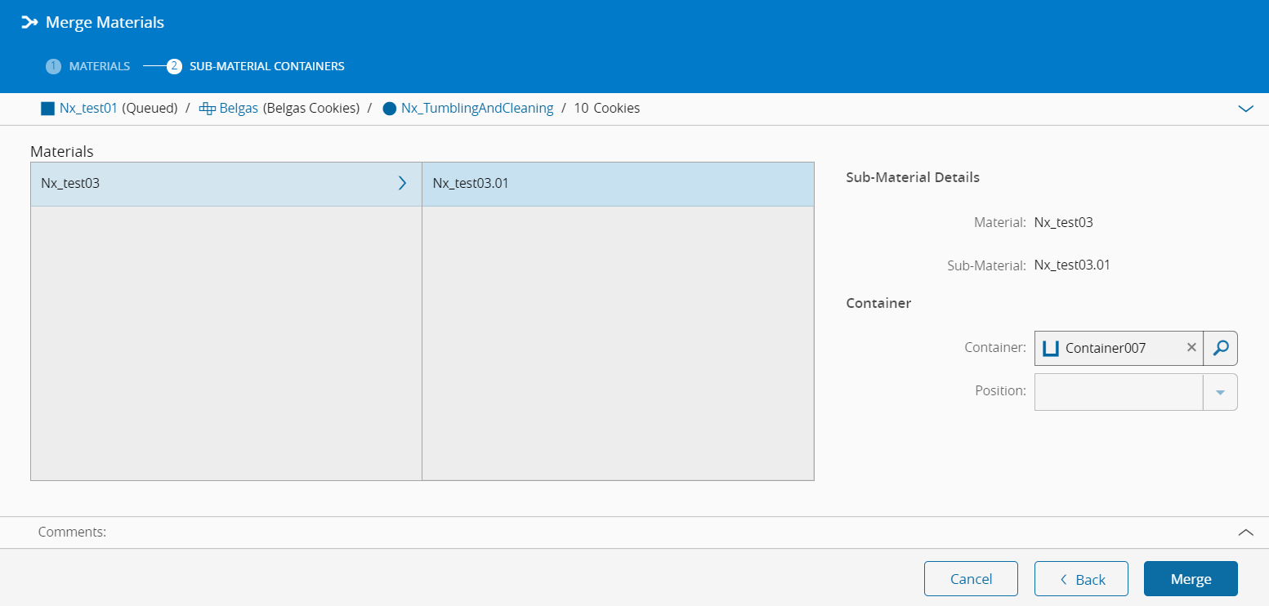Collapse the Comments section chevron
Screen dimensions: 1269x606
point(1245,532)
